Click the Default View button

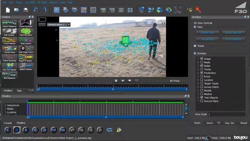207,33
